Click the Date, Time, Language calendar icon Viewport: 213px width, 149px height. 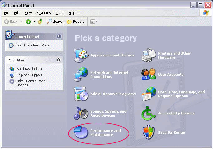(x=149, y=94)
